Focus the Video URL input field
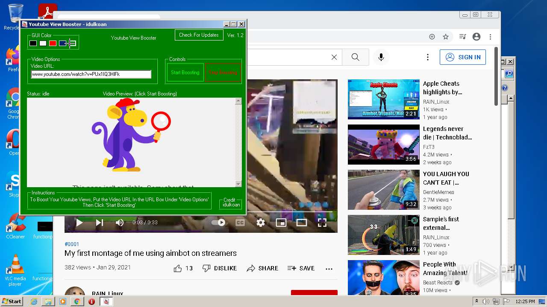This screenshot has height=307, width=547. click(91, 74)
